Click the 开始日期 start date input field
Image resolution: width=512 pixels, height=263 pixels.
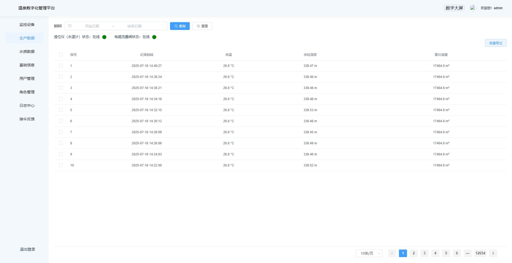92,26
